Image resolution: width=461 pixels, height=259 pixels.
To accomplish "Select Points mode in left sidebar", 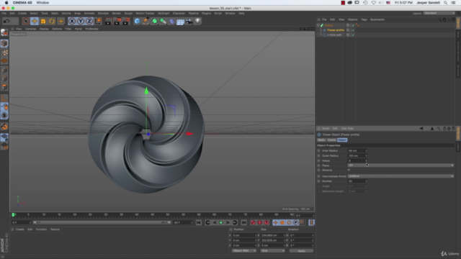I will (x=4, y=70).
